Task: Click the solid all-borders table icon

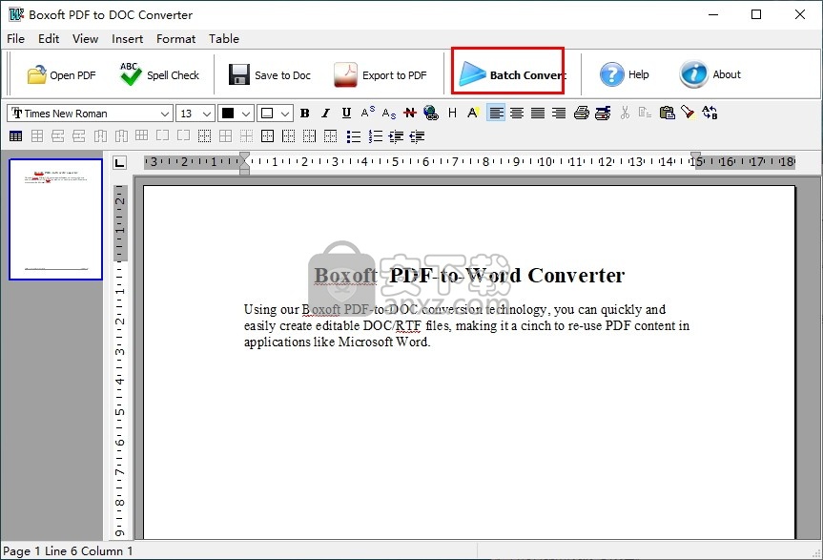Action: point(267,136)
